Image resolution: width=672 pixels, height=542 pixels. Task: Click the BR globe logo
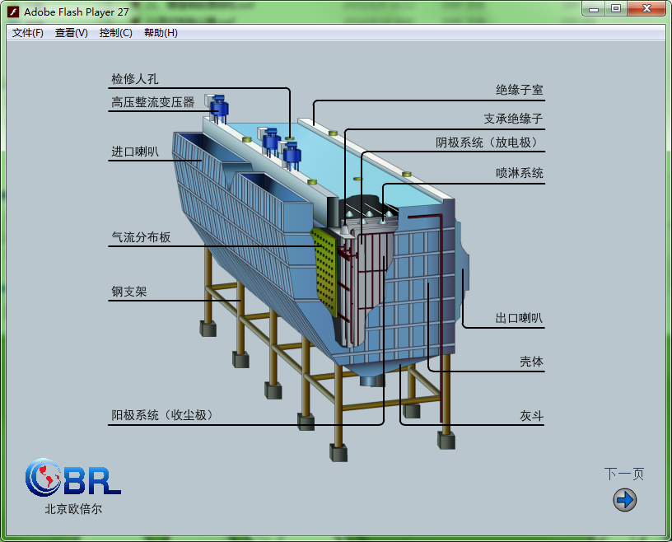(x=72, y=477)
